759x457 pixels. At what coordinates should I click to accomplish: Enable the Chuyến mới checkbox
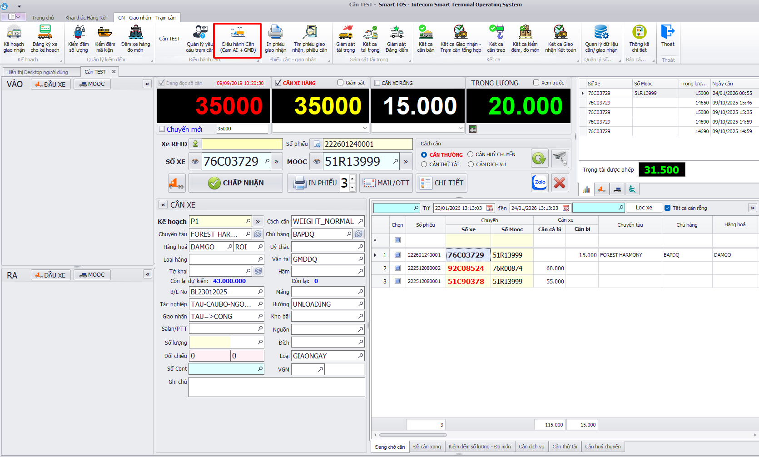point(162,129)
